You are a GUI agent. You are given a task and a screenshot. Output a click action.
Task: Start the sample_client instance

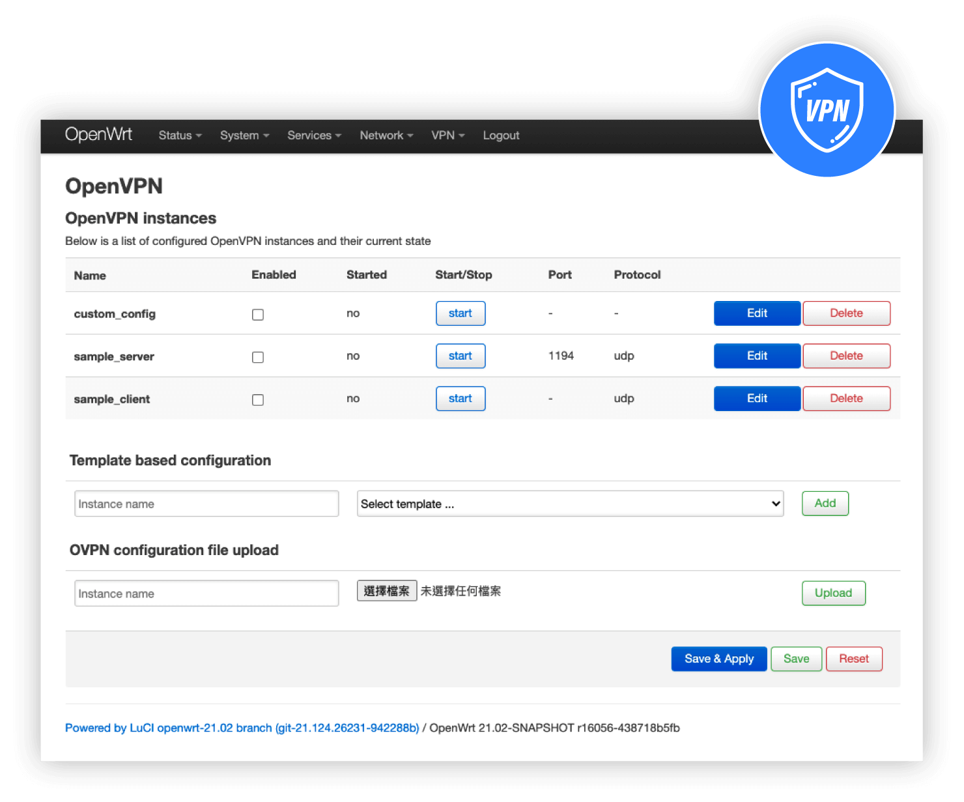coord(461,399)
